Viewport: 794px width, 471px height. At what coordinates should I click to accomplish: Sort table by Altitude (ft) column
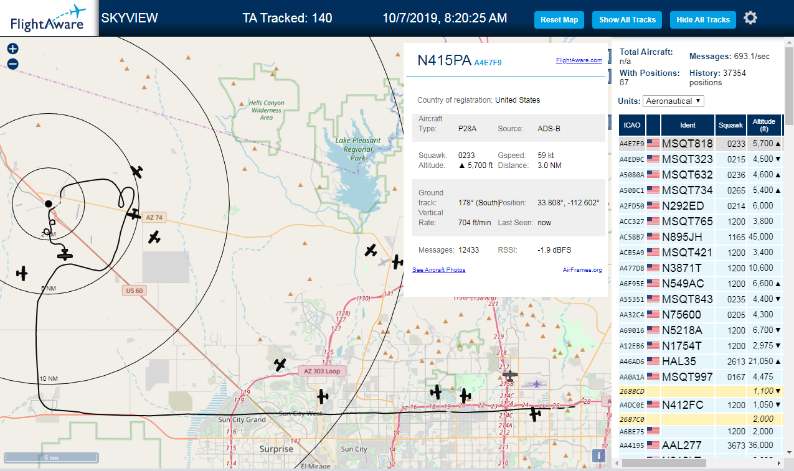763,125
